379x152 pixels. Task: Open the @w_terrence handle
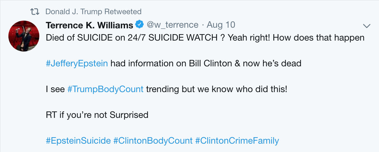coord(172,25)
